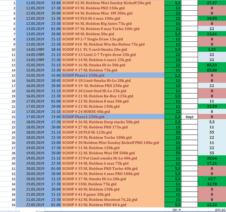Click result 5,5 in SCOOP # 26 row
Screen dimensions: 226x212
coord(212,122)
